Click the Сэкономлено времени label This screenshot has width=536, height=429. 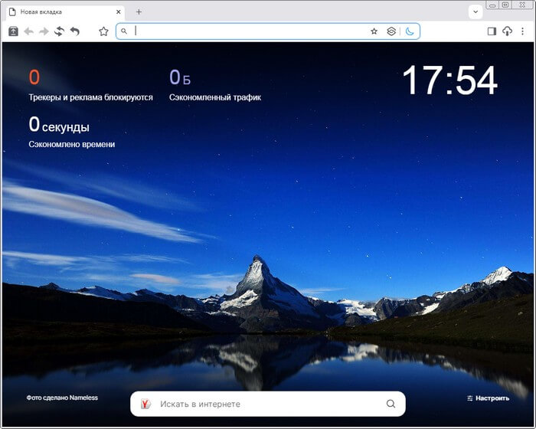72,144
